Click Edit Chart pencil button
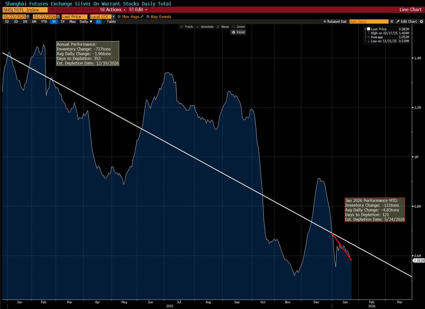Image resolution: width=425 pixels, height=309 pixels. (407, 22)
